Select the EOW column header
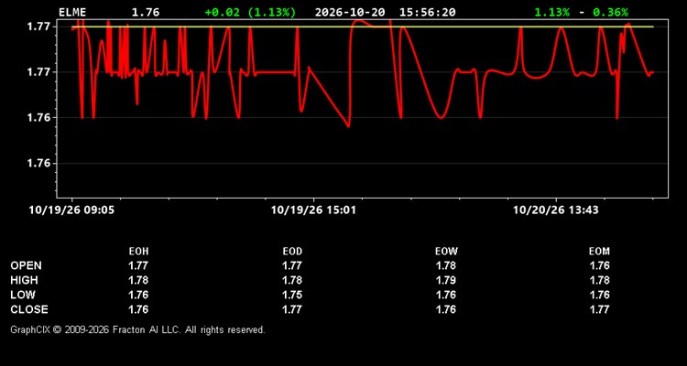 pyautogui.click(x=446, y=252)
